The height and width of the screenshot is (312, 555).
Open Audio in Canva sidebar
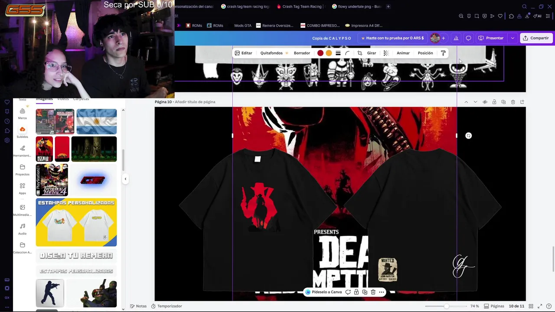(x=22, y=229)
